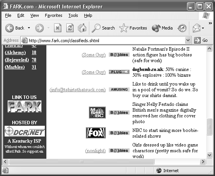Screen dimensions: 215x176
Task: Click the FOX source logo
Action: coord(96,133)
